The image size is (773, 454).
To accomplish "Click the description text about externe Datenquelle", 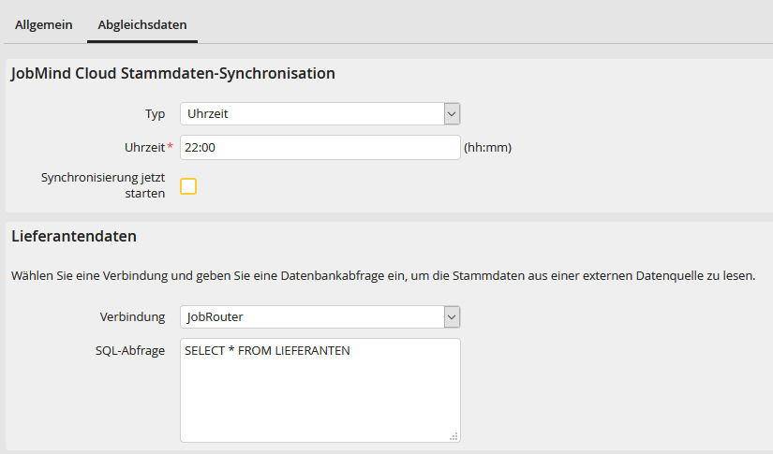I will (383, 276).
